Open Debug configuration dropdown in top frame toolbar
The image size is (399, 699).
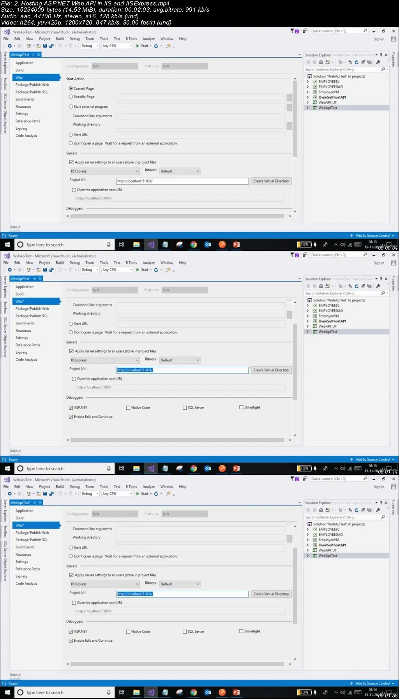click(90, 46)
